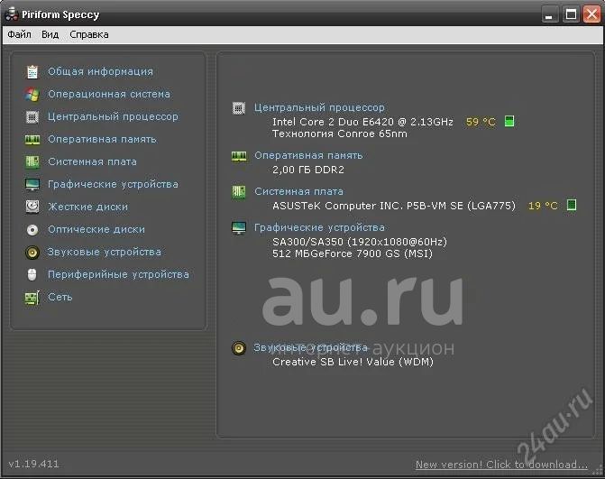
Task: Click the Speccy title bar app icon
Action: 12,14
